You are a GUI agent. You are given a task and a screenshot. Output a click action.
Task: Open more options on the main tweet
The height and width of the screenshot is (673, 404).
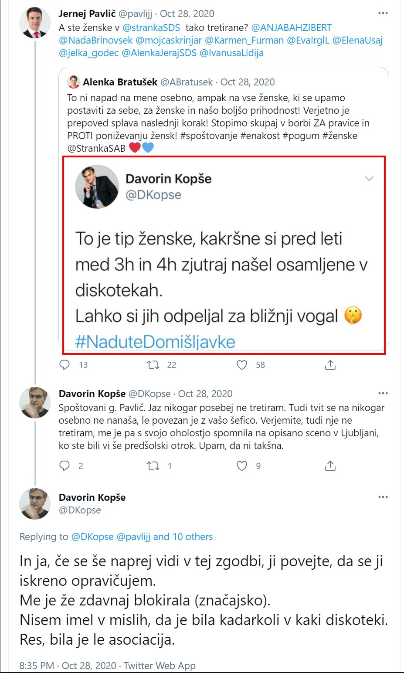tap(383, 497)
